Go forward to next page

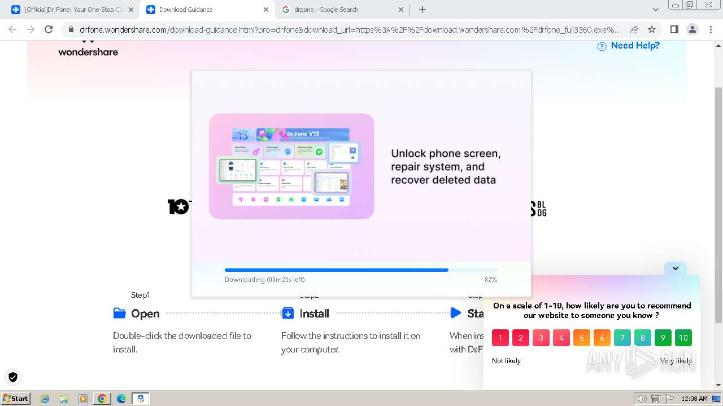(31, 29)
